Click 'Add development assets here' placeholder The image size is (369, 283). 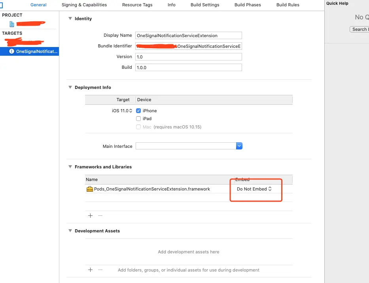(189, 252)
